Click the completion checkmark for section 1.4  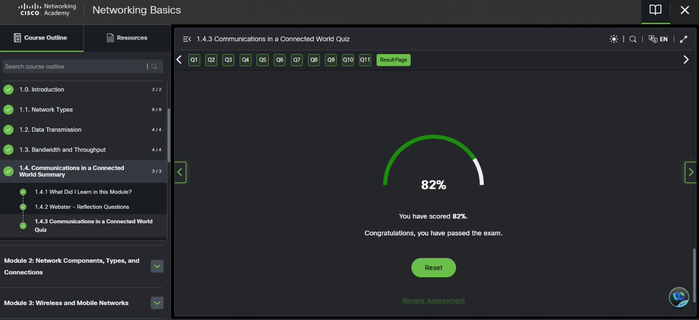click(8, 171)
